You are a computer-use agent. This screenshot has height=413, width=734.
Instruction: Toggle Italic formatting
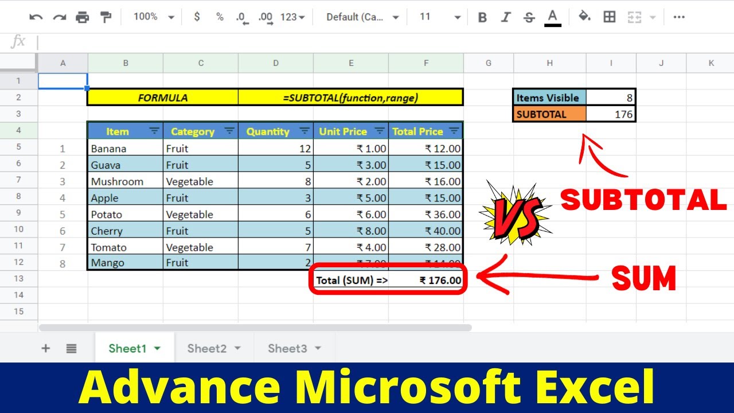(506, 18)
